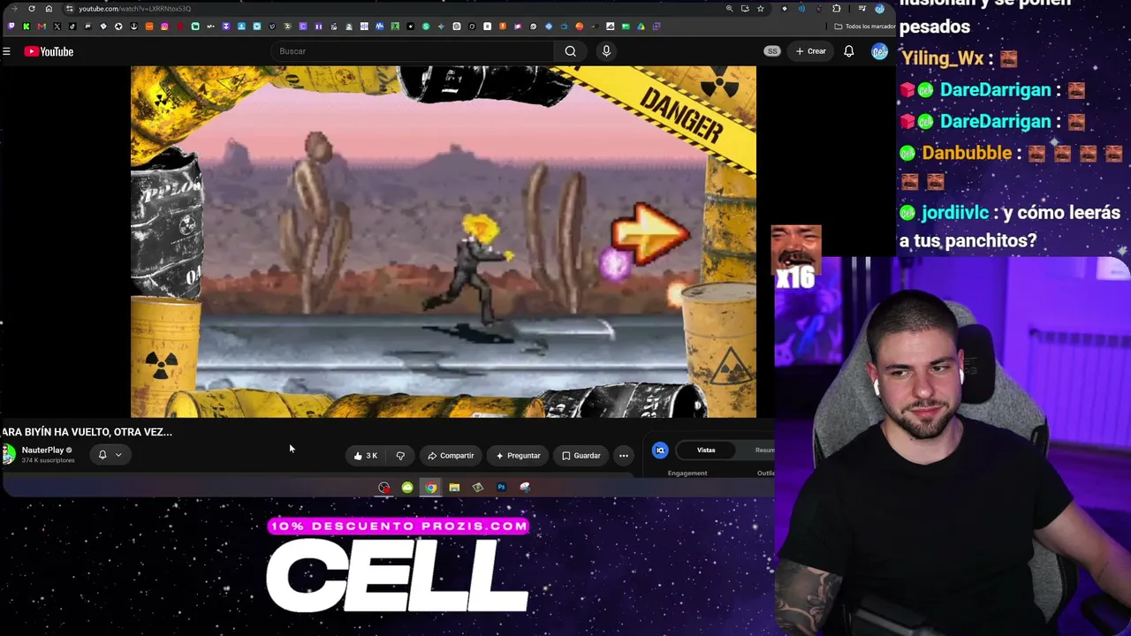This screenshot has width=1131, height=636.
Task: Open the browser extensions puzzle icon
Action: pyautogui.click(x=837, y=9)
